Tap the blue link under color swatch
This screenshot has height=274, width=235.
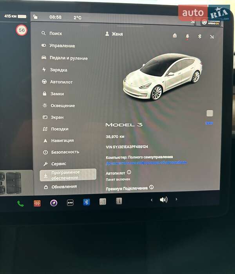click(209, 123)
